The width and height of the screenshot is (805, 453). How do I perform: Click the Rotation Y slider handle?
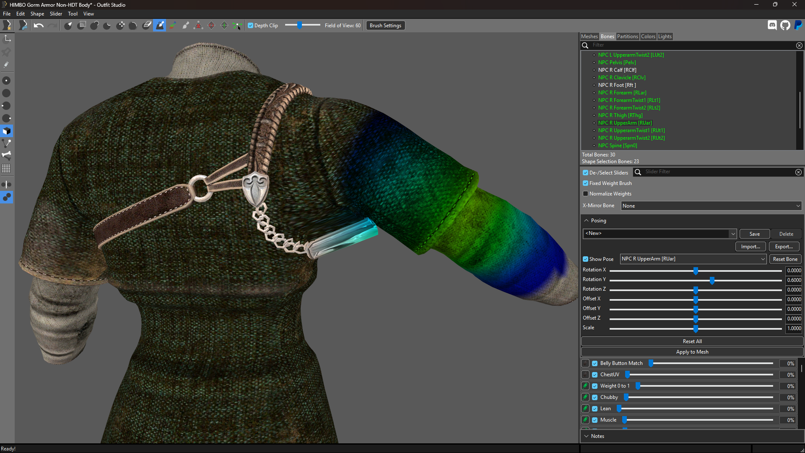[x=712, y=280]
